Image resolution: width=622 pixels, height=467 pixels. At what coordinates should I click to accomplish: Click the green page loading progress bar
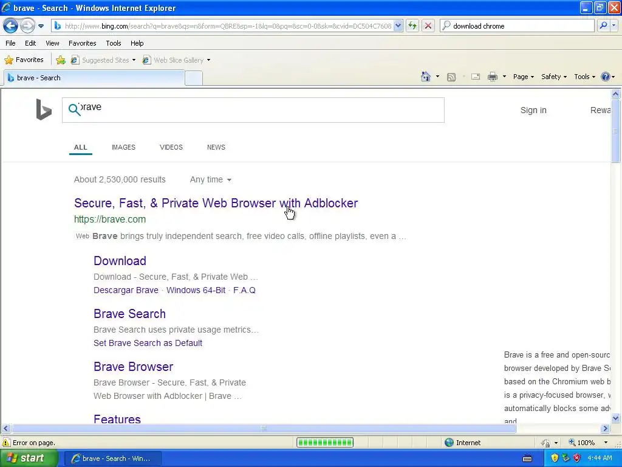tap(325, 443)
